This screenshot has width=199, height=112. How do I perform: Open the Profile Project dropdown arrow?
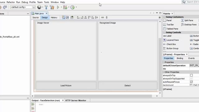[76, 7]
